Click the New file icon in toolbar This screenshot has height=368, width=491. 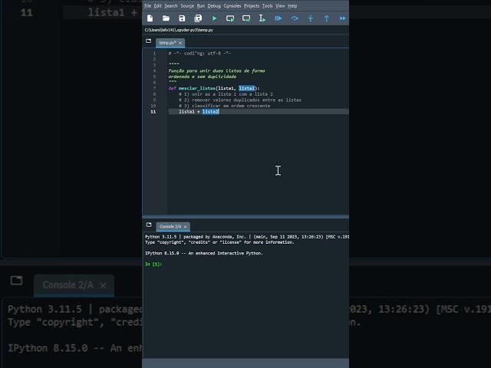coord(150,18)
